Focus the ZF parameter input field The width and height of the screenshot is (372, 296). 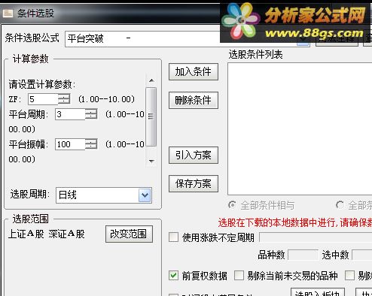tap(43, 99)
